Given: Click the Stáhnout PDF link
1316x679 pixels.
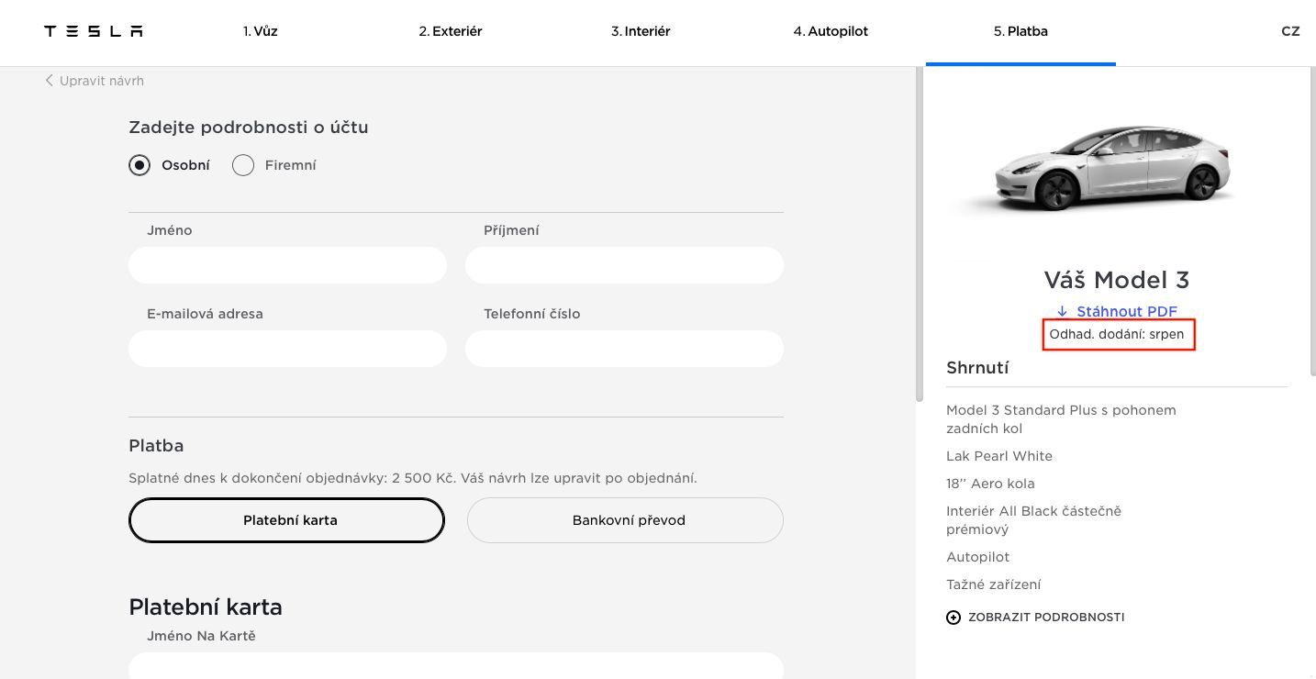Looking at the screenshot, I should coord(1126,312).
